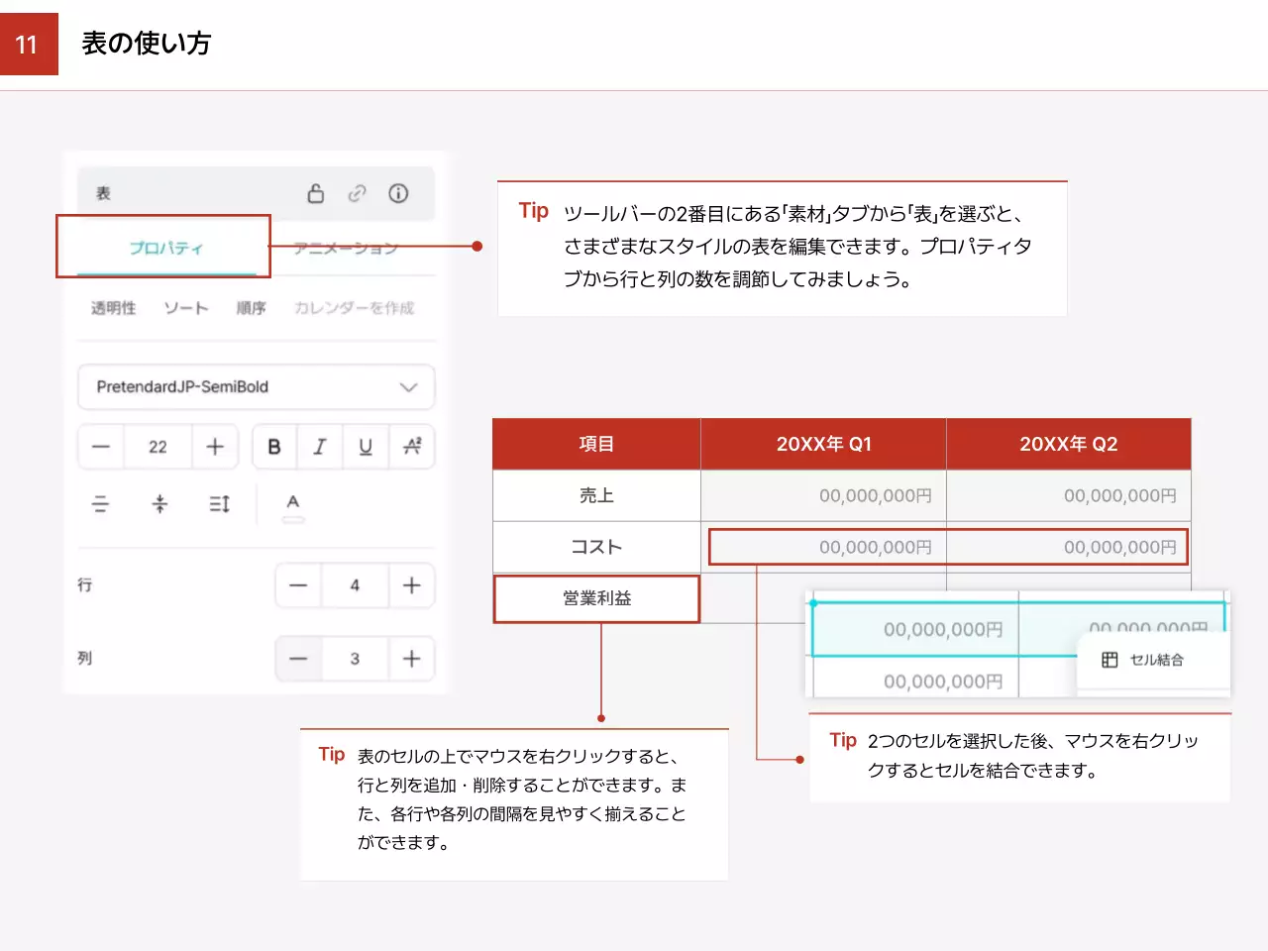The height and width of the screenshot is (951, 1268).
Task: Toggle bold formatting
Action: coord(274,447)
